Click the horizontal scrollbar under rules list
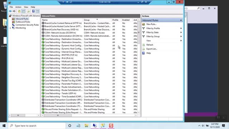Image resolution: width=229 pixels, height=129 pixels. (58, 115)
